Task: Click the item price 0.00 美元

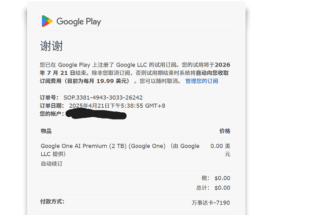Action: [220, 150]
